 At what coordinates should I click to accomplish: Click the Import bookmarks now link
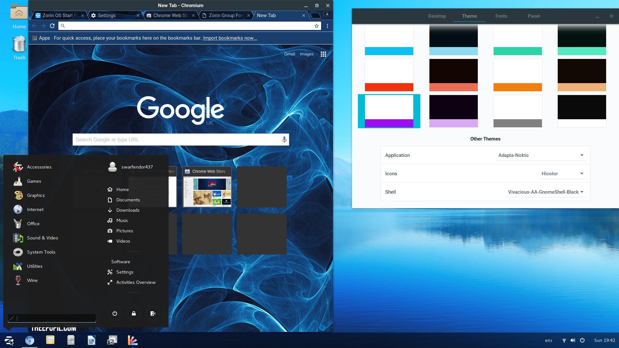point(230,38)
